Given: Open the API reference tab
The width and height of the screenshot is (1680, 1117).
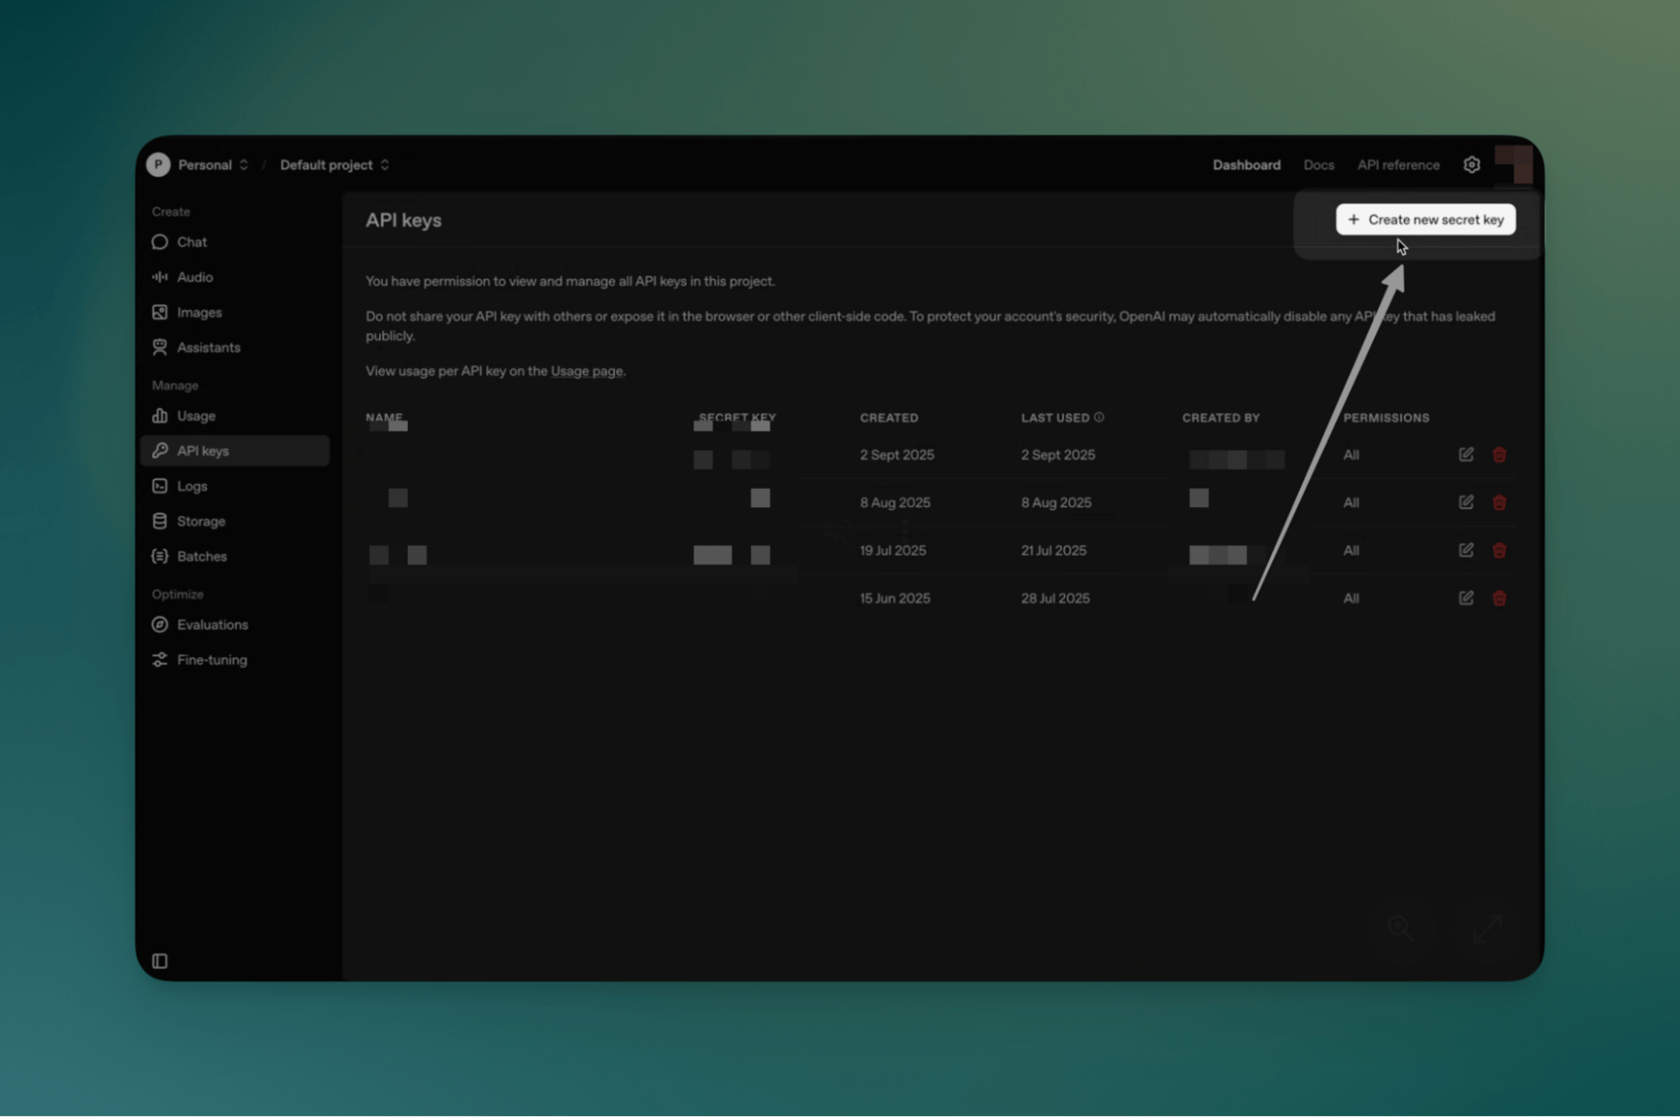Looking at the screenshot, I should (1397, 164).
